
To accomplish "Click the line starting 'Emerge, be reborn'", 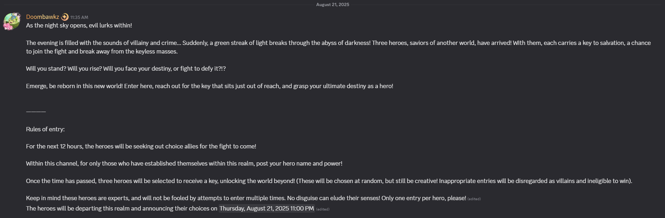I will (x=210, y=86).
